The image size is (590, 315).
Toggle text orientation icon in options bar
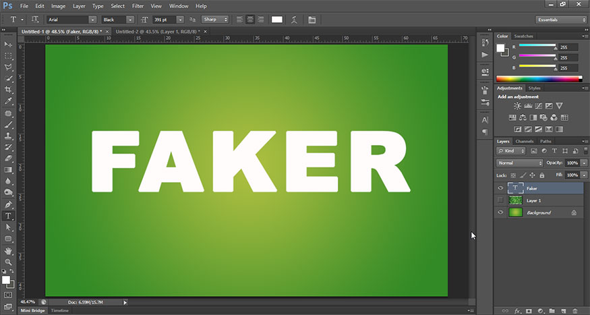35,20
